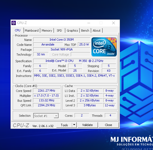This screenshot has height=150, width=153.
Task: Click the Stepping value '5'
Action: pyautogui.click(x=109, y=66)
